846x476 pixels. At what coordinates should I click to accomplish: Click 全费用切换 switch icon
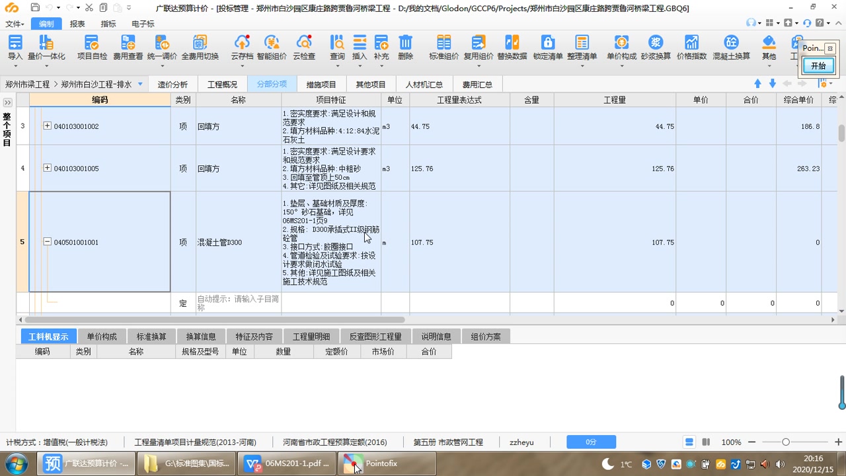200,43
